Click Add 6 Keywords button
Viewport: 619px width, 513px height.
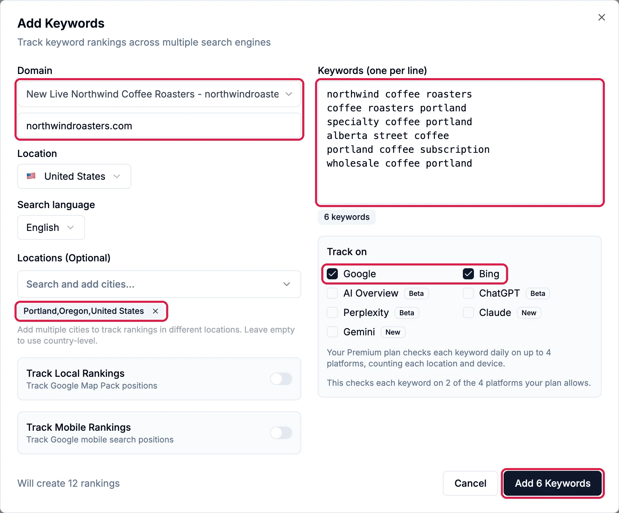[x=553, y=483]
